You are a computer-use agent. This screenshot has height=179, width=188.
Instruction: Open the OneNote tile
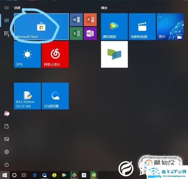pos(90,33)
